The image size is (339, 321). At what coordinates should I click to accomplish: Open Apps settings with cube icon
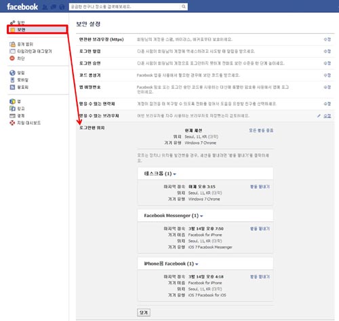tap(15, 101)
